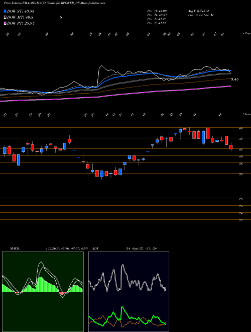This screenshot has height=332, width=251.
Task: Click the 22 price axis label
Action: pos(240,220)
